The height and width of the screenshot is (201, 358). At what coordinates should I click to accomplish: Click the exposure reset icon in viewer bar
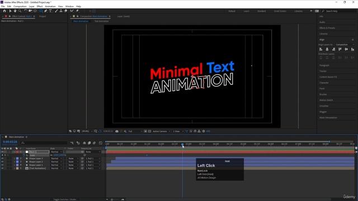(x=204, y=131)
